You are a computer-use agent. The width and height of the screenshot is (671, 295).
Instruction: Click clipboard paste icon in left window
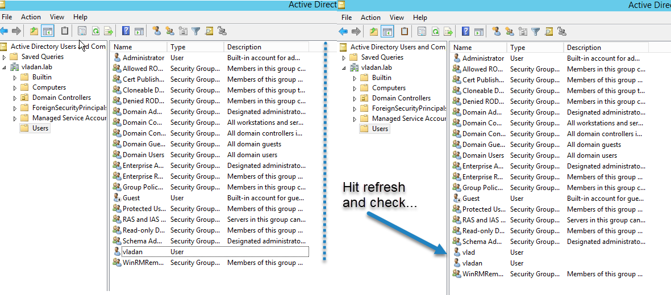pyautogui.click(x=65, y=31)
